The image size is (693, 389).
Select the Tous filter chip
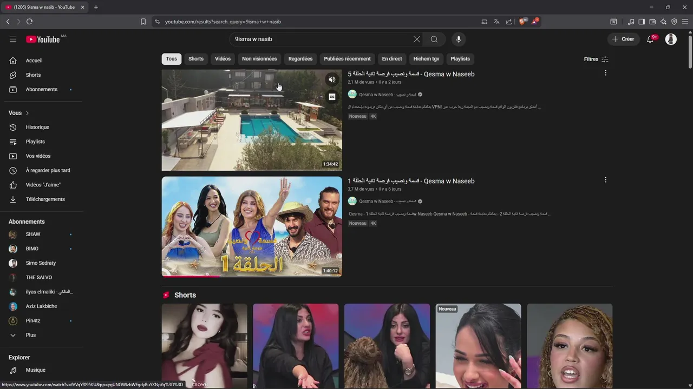[x=172, y=59]
